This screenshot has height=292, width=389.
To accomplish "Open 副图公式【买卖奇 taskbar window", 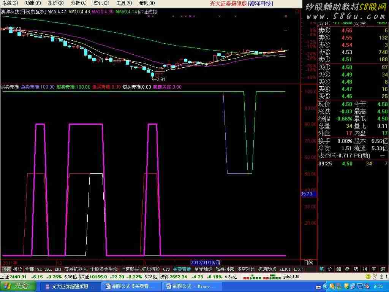I will tap(131, 287).
